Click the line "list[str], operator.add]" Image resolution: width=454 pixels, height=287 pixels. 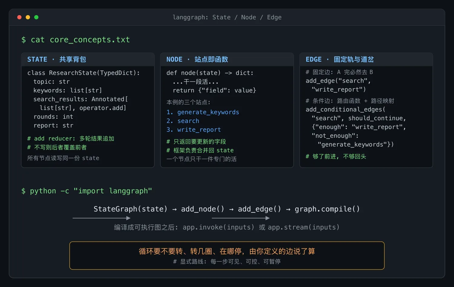(83, 108)
